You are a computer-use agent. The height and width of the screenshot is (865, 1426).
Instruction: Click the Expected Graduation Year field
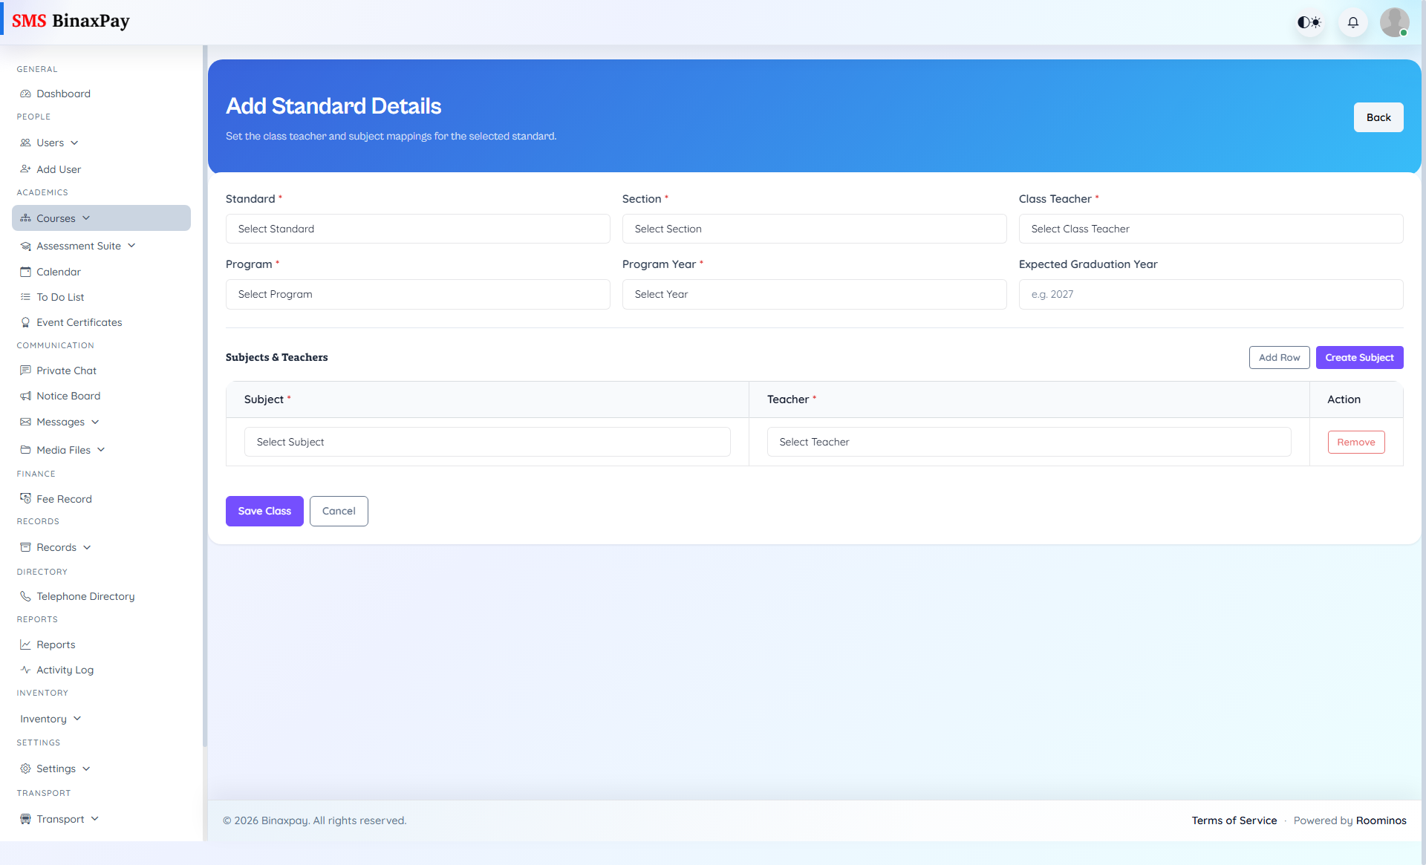pos(1211,294)
